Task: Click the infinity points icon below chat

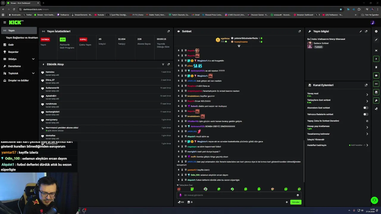Action: pyautogui.click(x=181, y=202)
